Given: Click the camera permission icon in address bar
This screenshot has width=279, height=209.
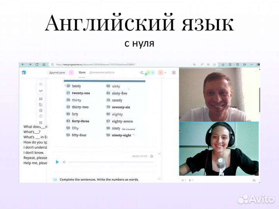Looking at the screenshot, I should pos(194,65).
